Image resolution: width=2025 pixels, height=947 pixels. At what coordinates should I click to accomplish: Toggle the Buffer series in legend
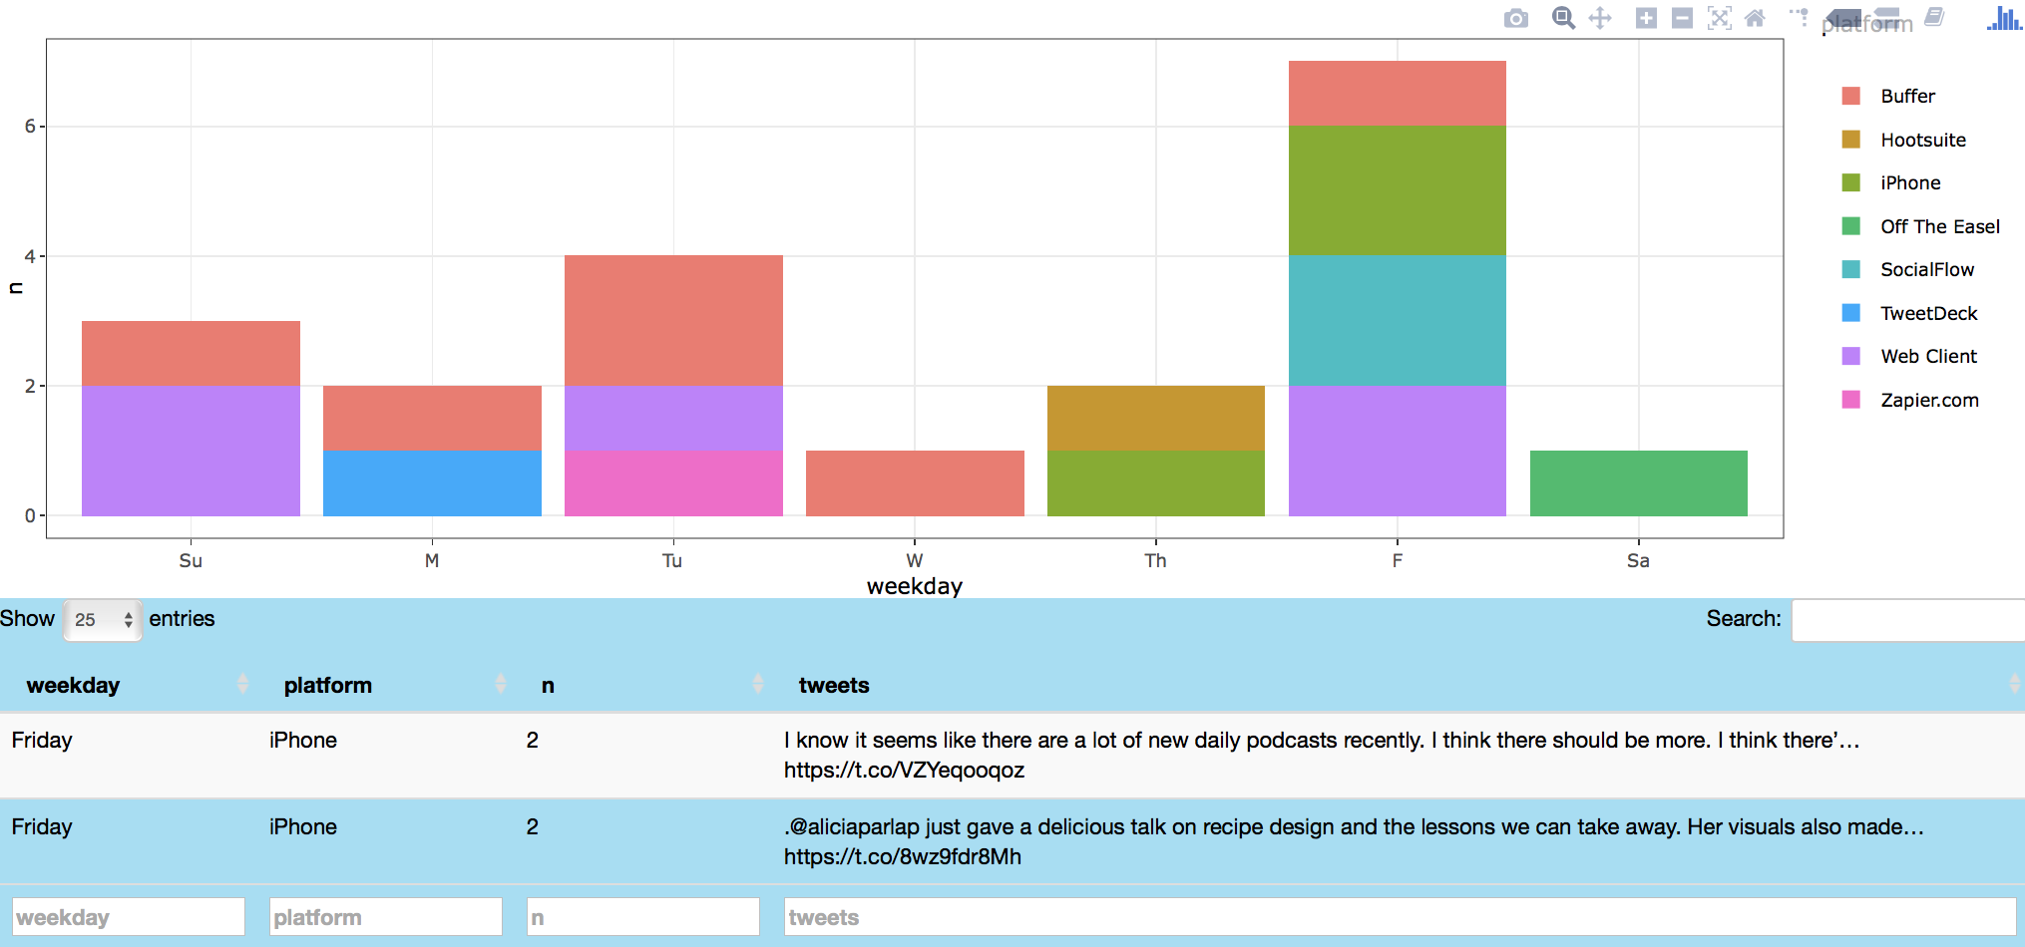point(1907,96)
